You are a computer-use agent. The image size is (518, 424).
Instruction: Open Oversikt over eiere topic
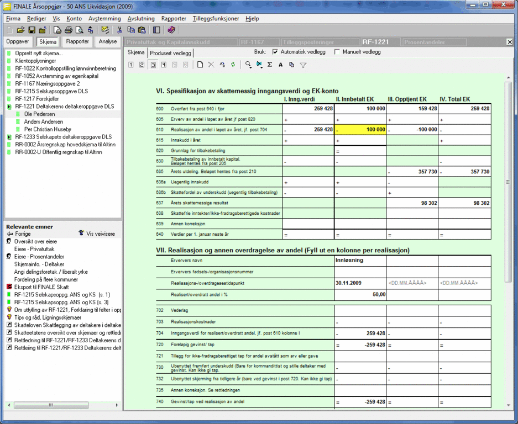click(x=35, y=241)
